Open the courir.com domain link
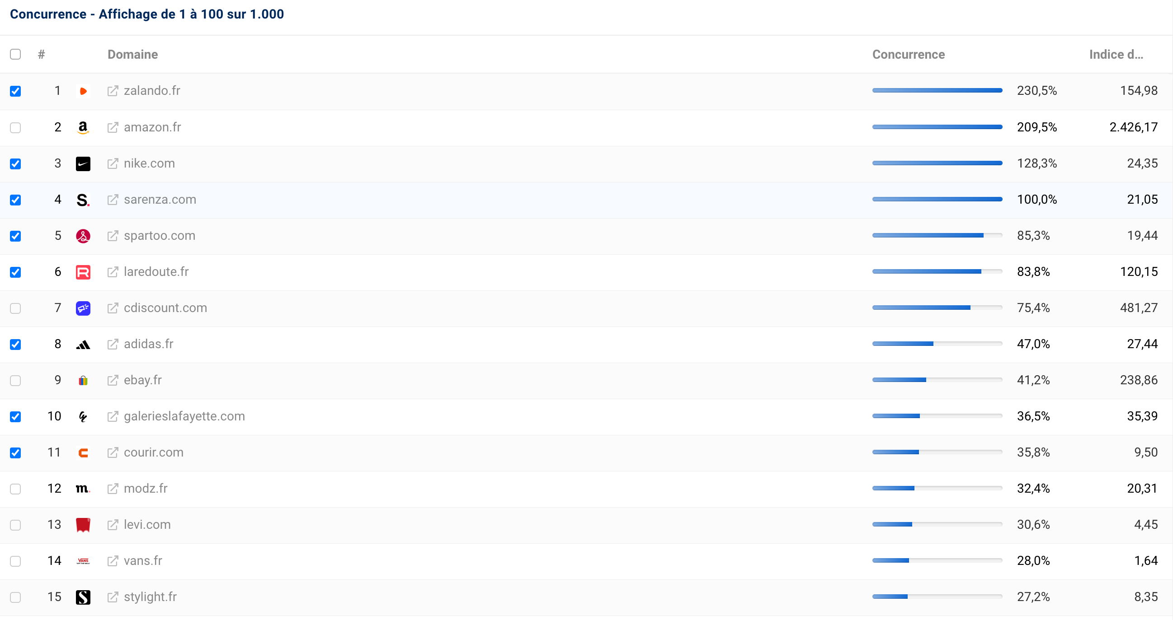 pos(153,452)
